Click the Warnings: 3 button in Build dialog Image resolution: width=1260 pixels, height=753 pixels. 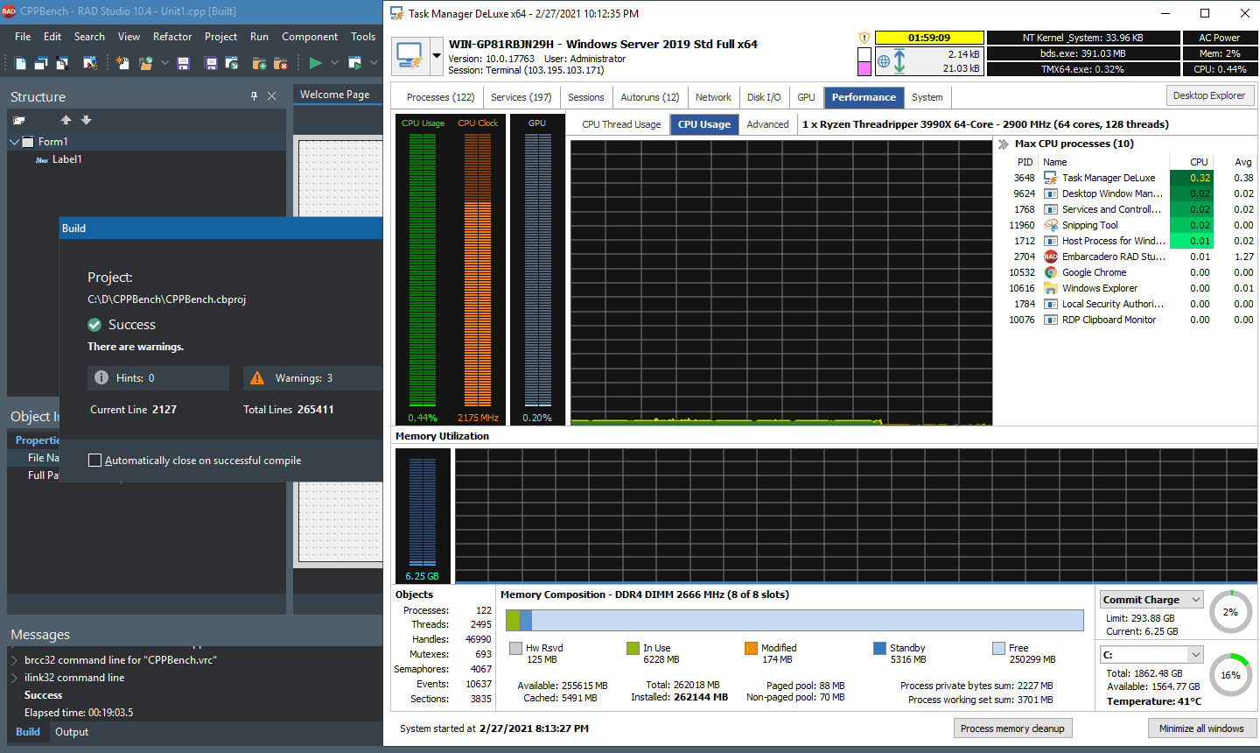point(312,378)
